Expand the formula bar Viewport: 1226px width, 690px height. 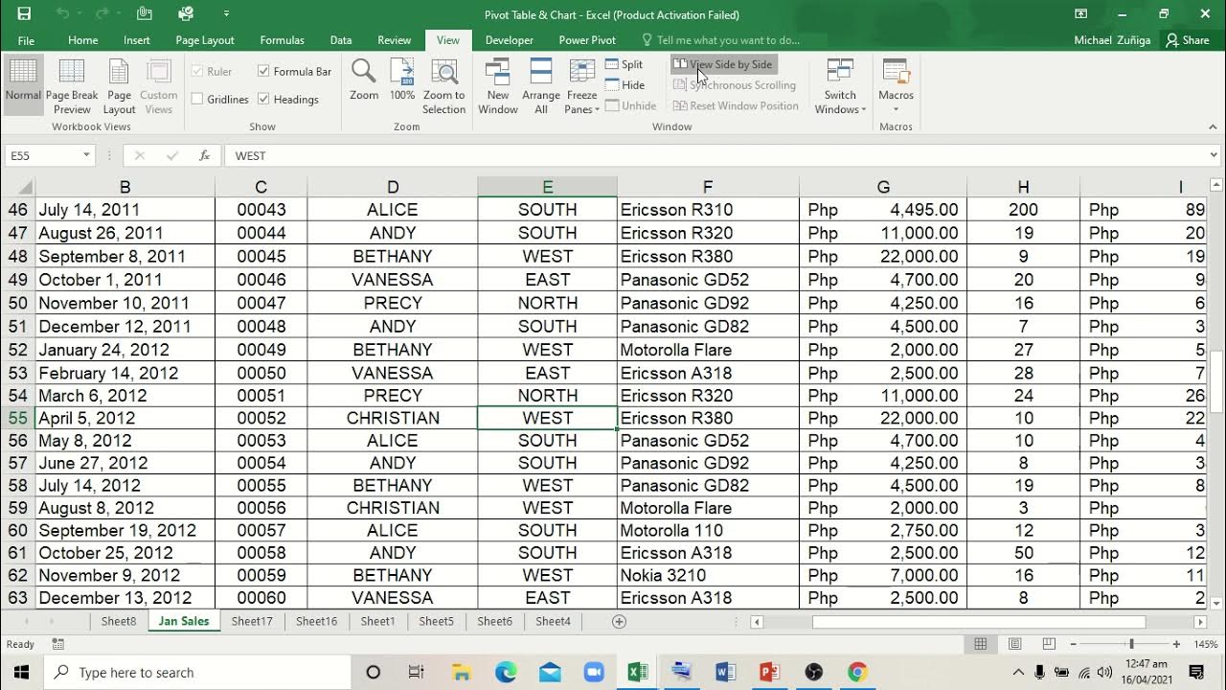(x=1214, y=155)
